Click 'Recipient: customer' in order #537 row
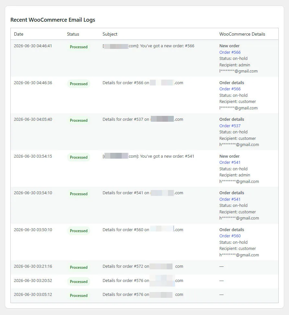The image size is (289, 315). point(238,139)
